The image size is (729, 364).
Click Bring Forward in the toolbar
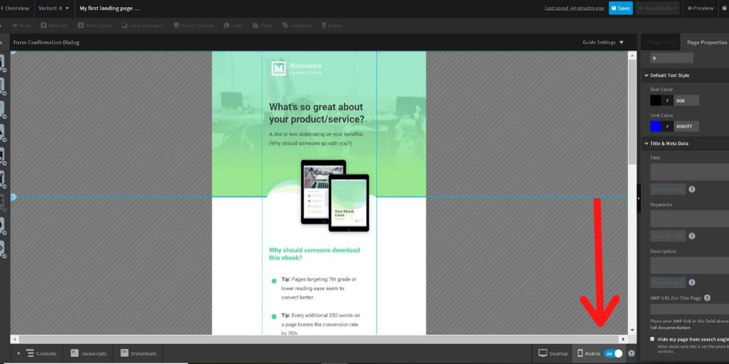pos(194,26)
